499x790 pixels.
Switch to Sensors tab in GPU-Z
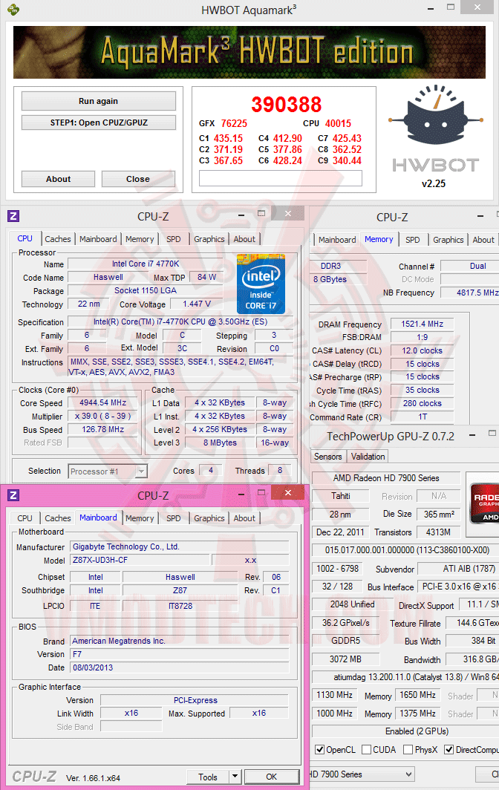pyautogui.click(x=328, y=457)
